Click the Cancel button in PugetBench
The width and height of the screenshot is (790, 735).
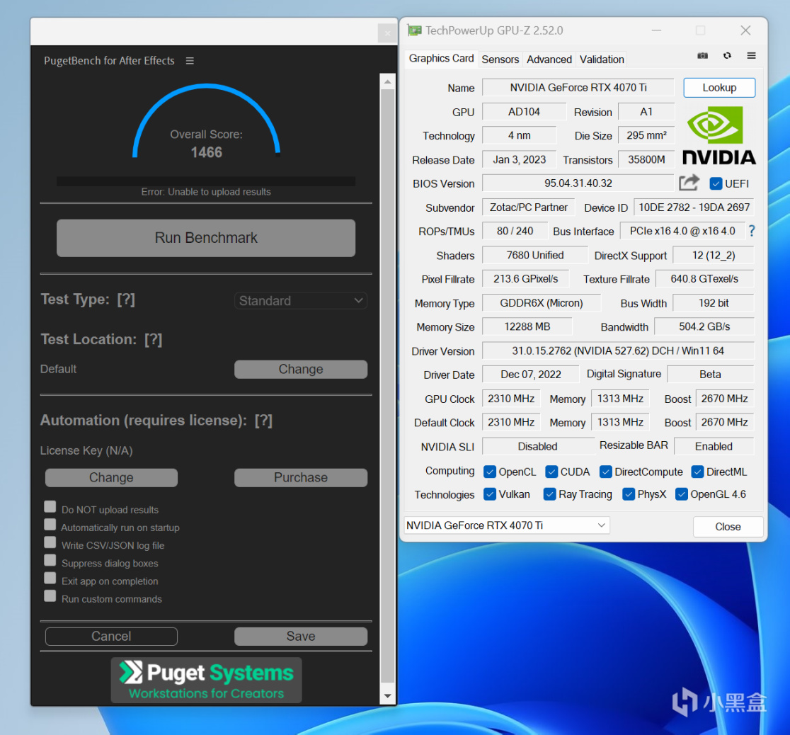point(111,636)
